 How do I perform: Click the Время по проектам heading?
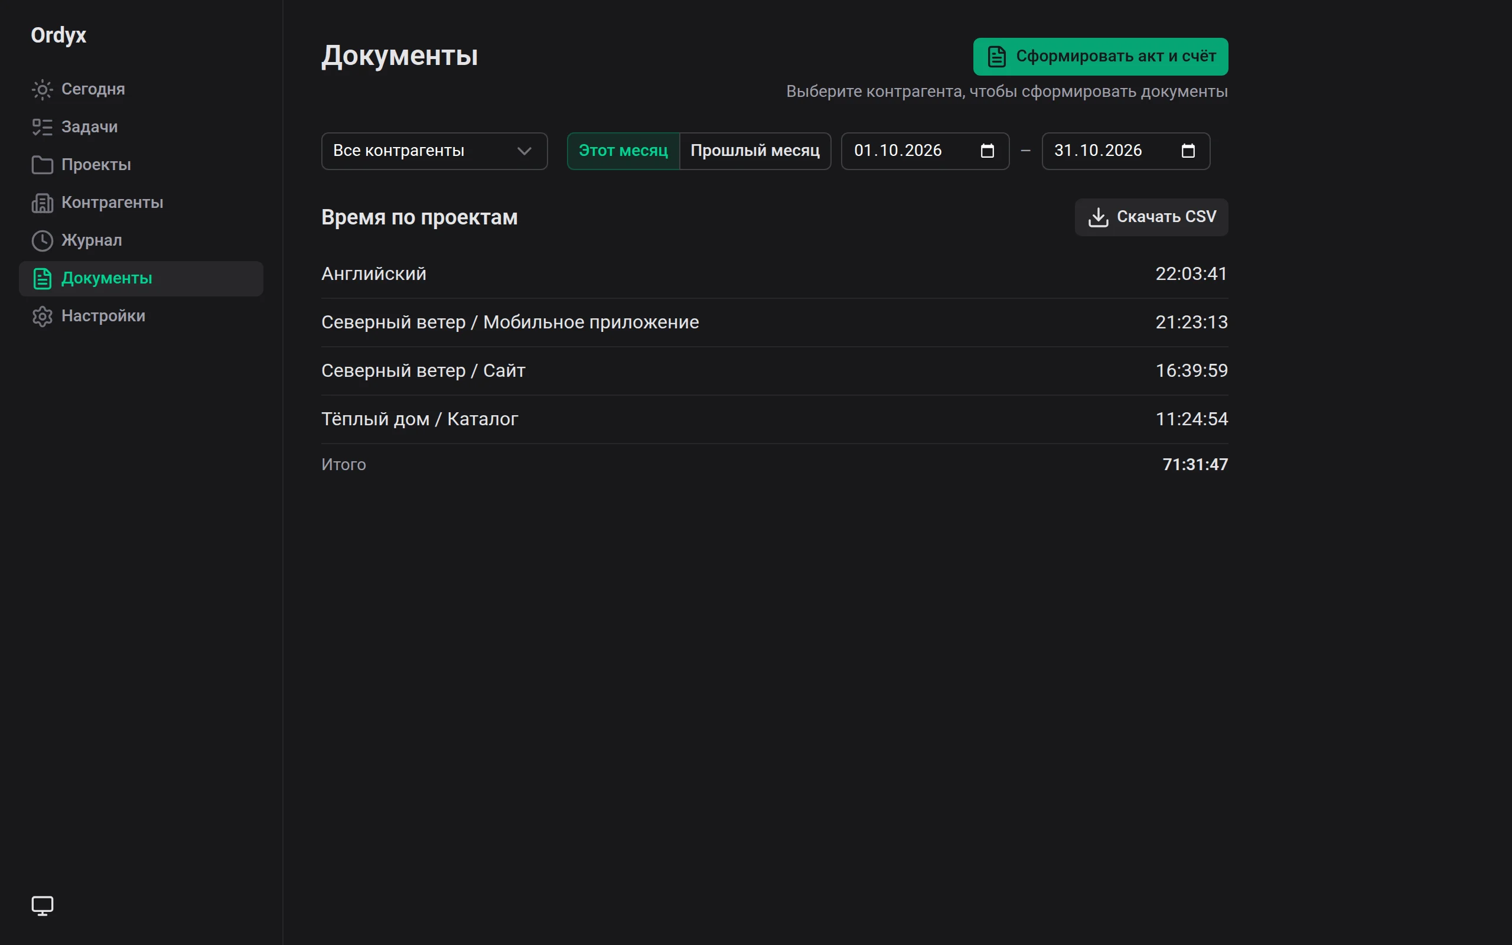tap(419, 217)
